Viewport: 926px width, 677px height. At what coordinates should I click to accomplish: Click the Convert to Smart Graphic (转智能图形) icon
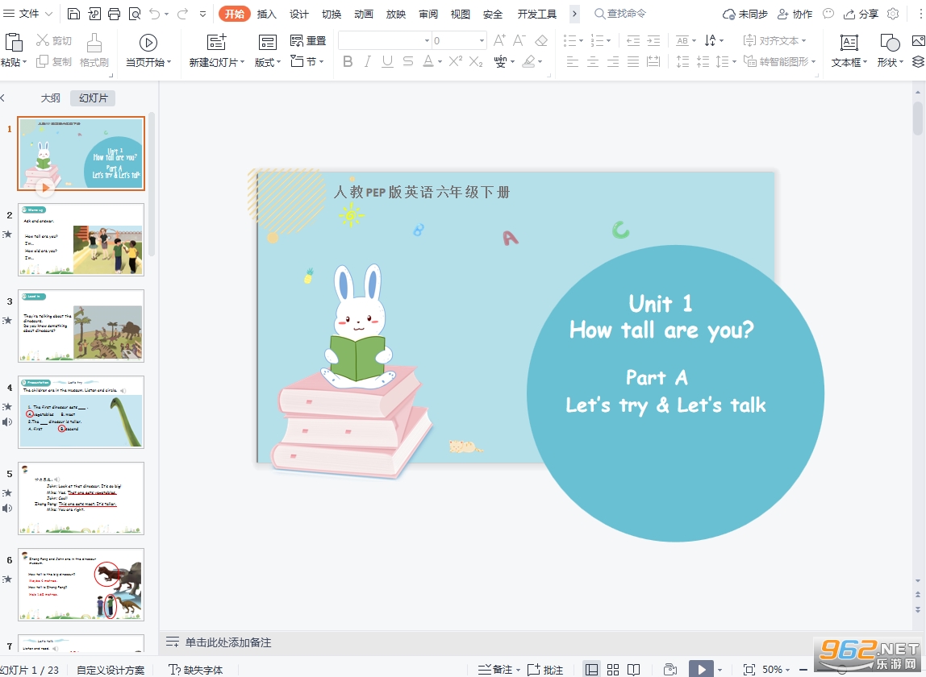click(x=750, y=61)
